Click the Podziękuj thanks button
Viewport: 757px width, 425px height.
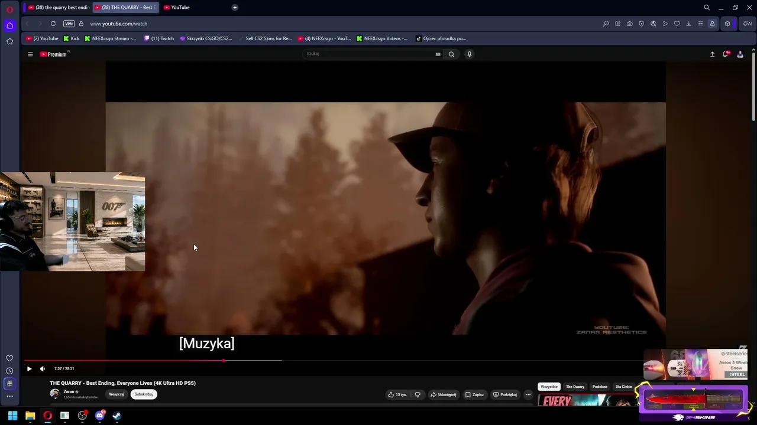tap(505, 394)
